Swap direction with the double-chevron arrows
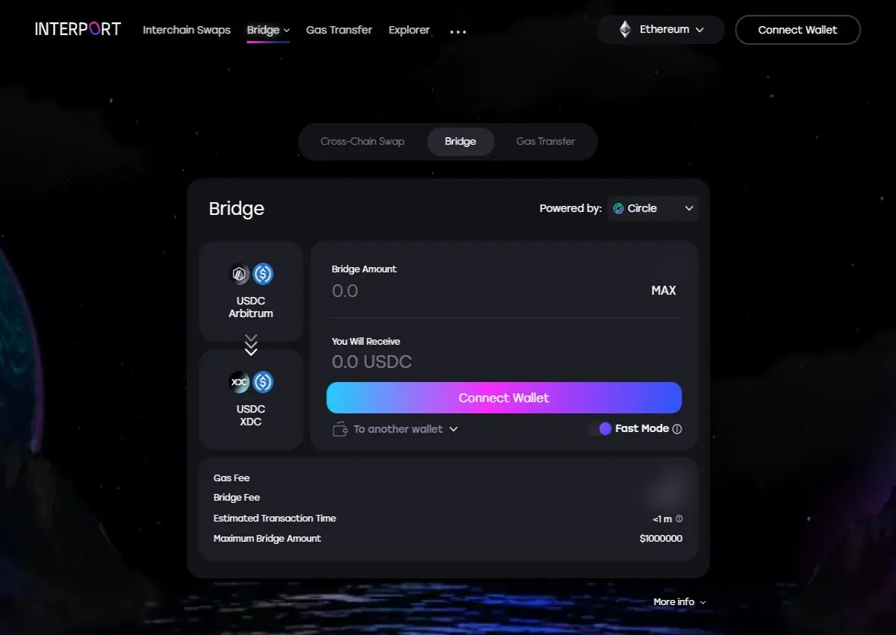 251,345
